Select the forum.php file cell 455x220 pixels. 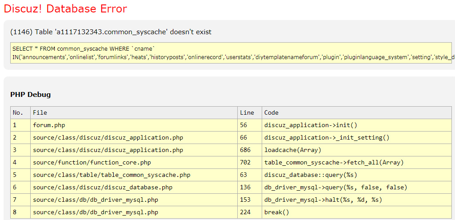(x=134, y=125)
